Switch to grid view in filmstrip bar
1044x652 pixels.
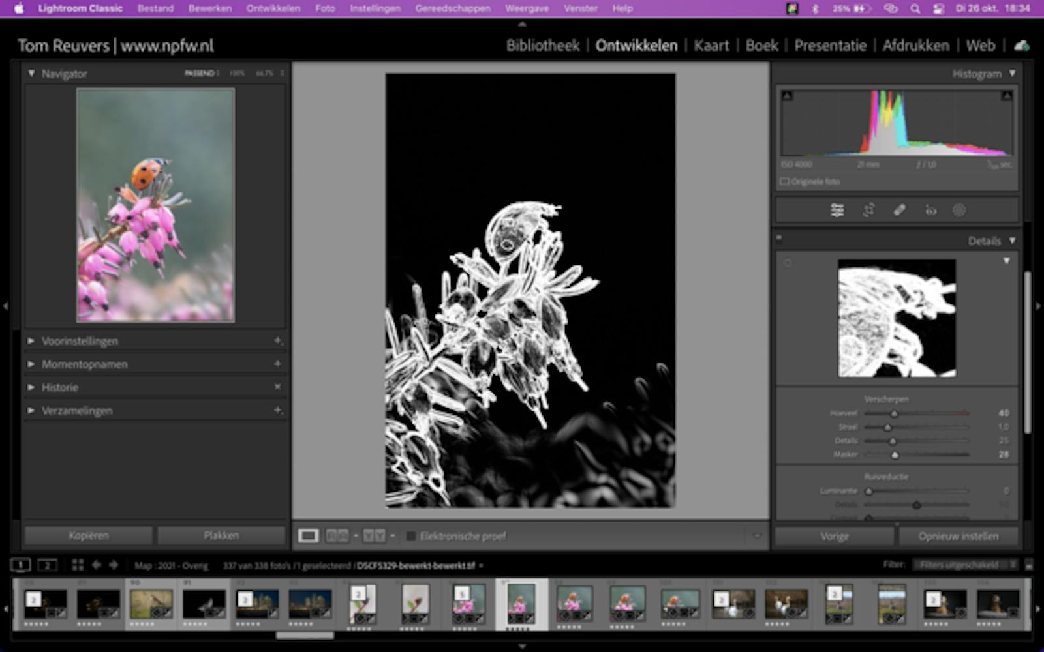pos(78,565)
